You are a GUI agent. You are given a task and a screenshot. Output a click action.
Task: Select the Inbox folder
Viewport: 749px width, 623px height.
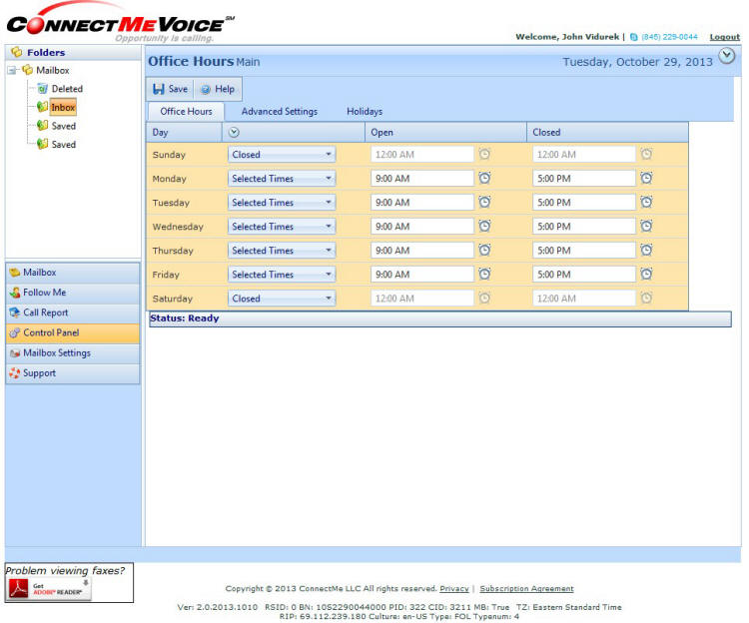click(63, 108)
